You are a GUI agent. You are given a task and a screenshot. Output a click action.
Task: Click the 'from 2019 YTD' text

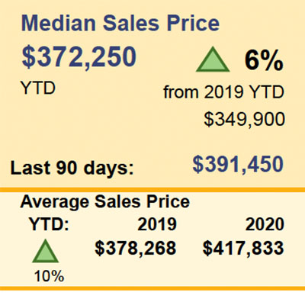[223, 91]
